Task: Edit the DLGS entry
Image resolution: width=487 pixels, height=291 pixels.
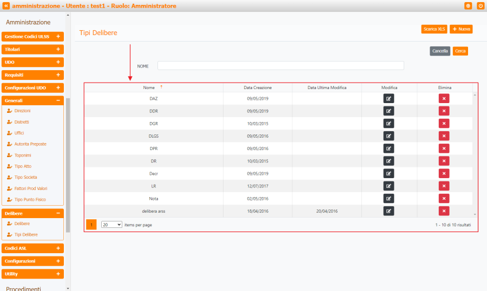Action: (389, 136)
